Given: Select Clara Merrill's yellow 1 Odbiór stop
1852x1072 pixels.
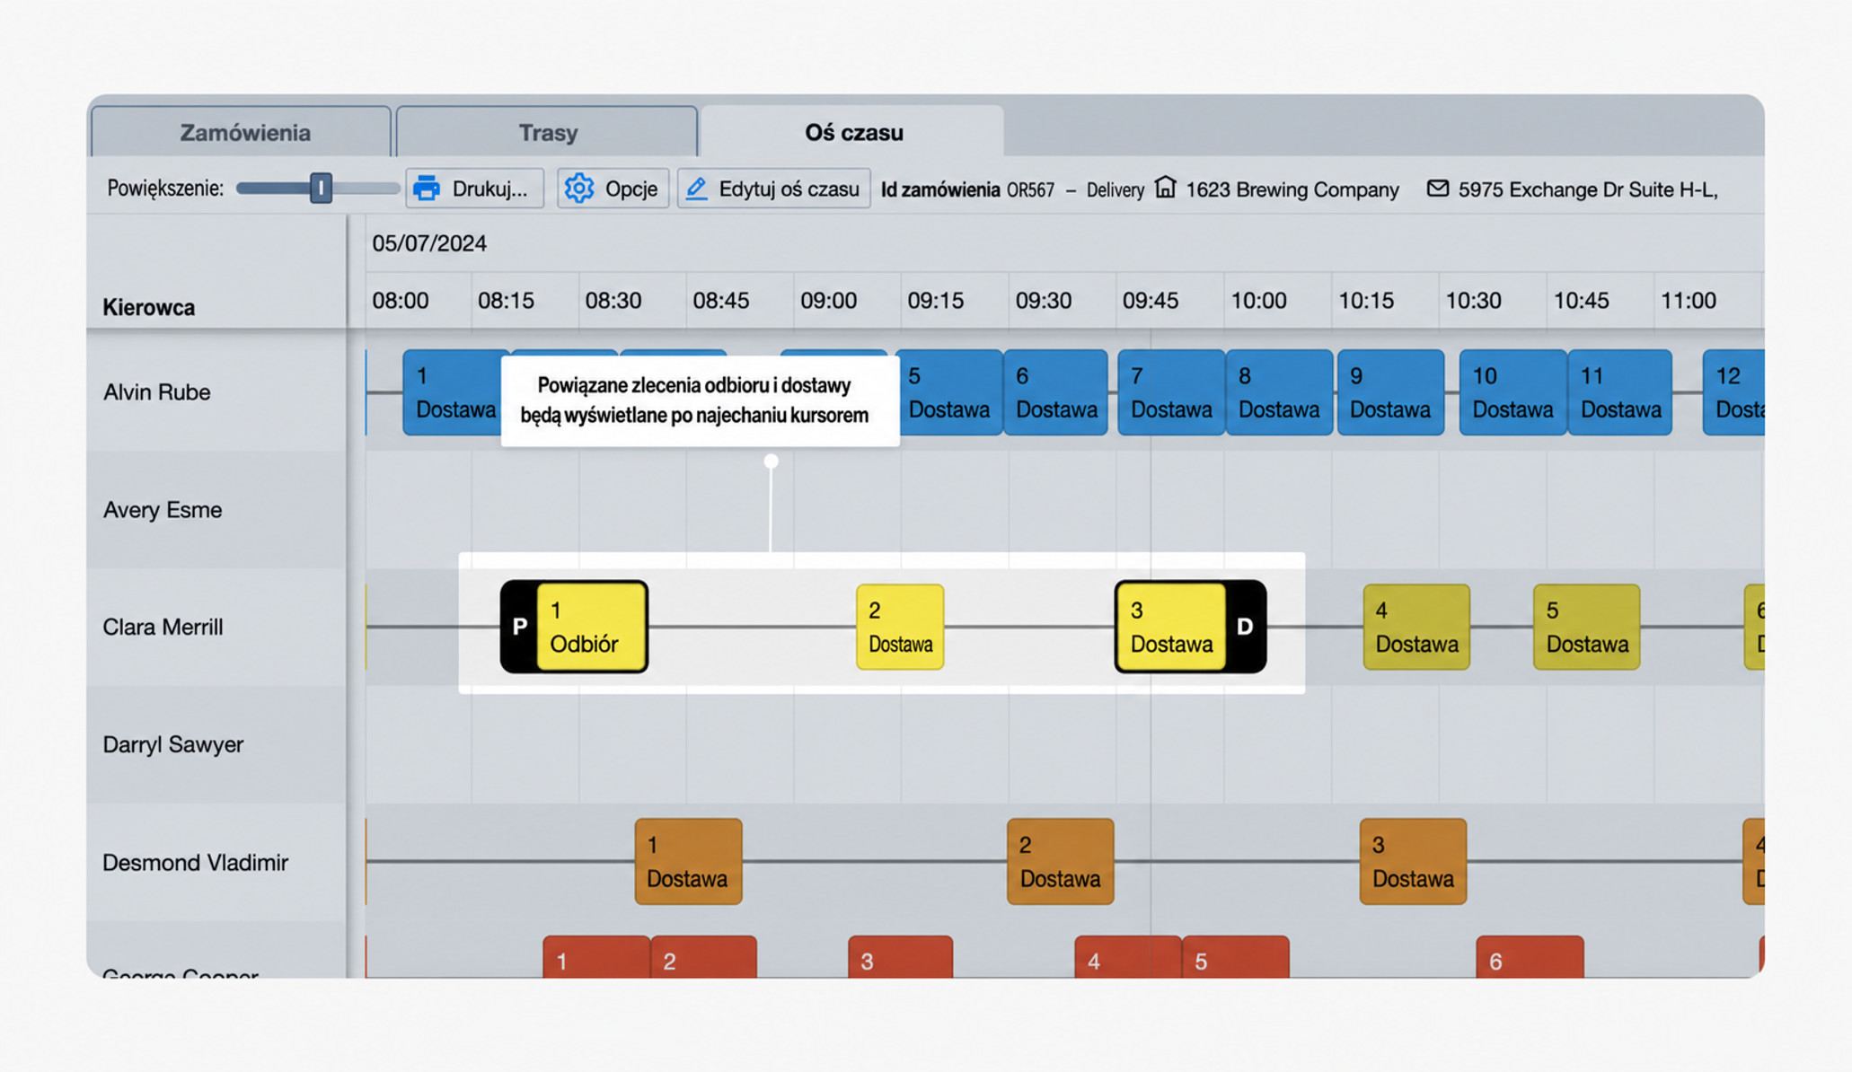Looking at the screenshot, I should pyautogui.click(x=591, y=627).
